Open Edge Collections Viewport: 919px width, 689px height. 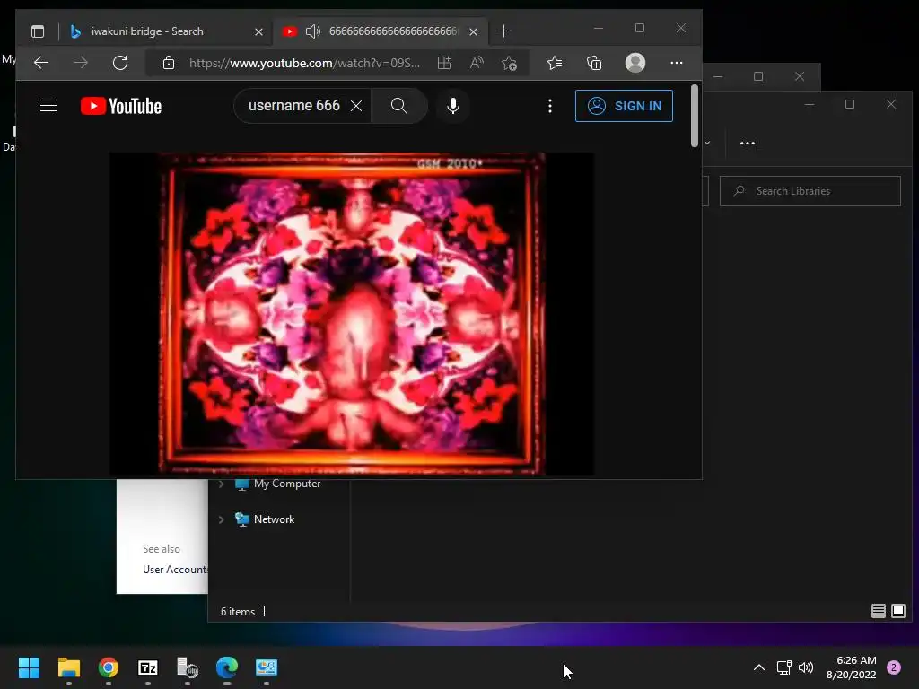594,63
